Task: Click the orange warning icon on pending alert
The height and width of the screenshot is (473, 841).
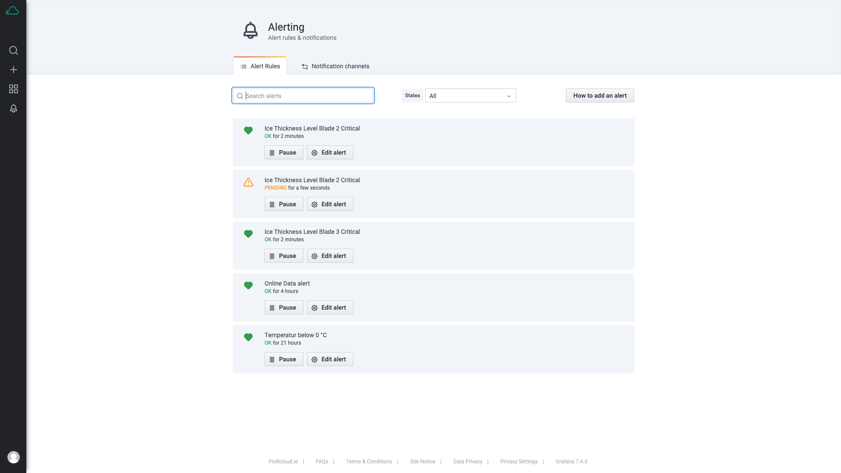Action: pos(248,182)
